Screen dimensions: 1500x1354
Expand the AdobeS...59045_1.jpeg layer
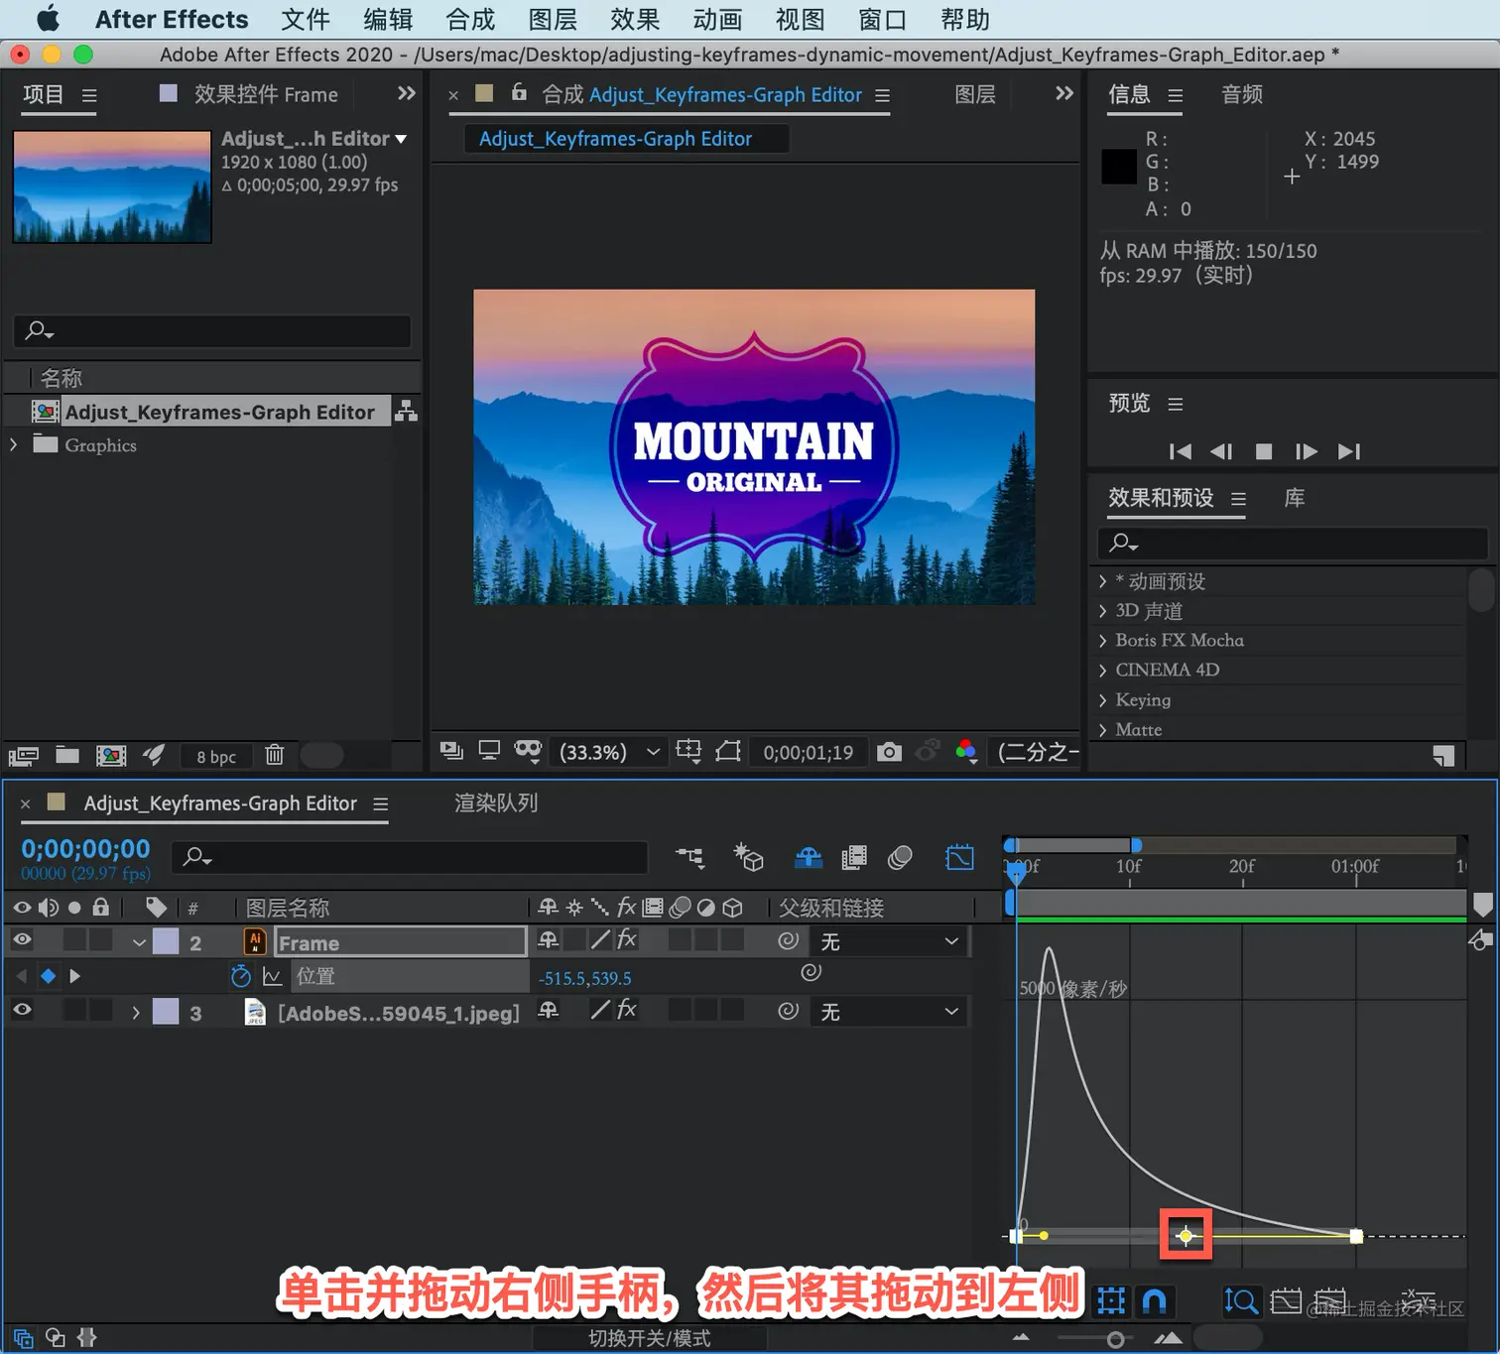pos(136,1013)
